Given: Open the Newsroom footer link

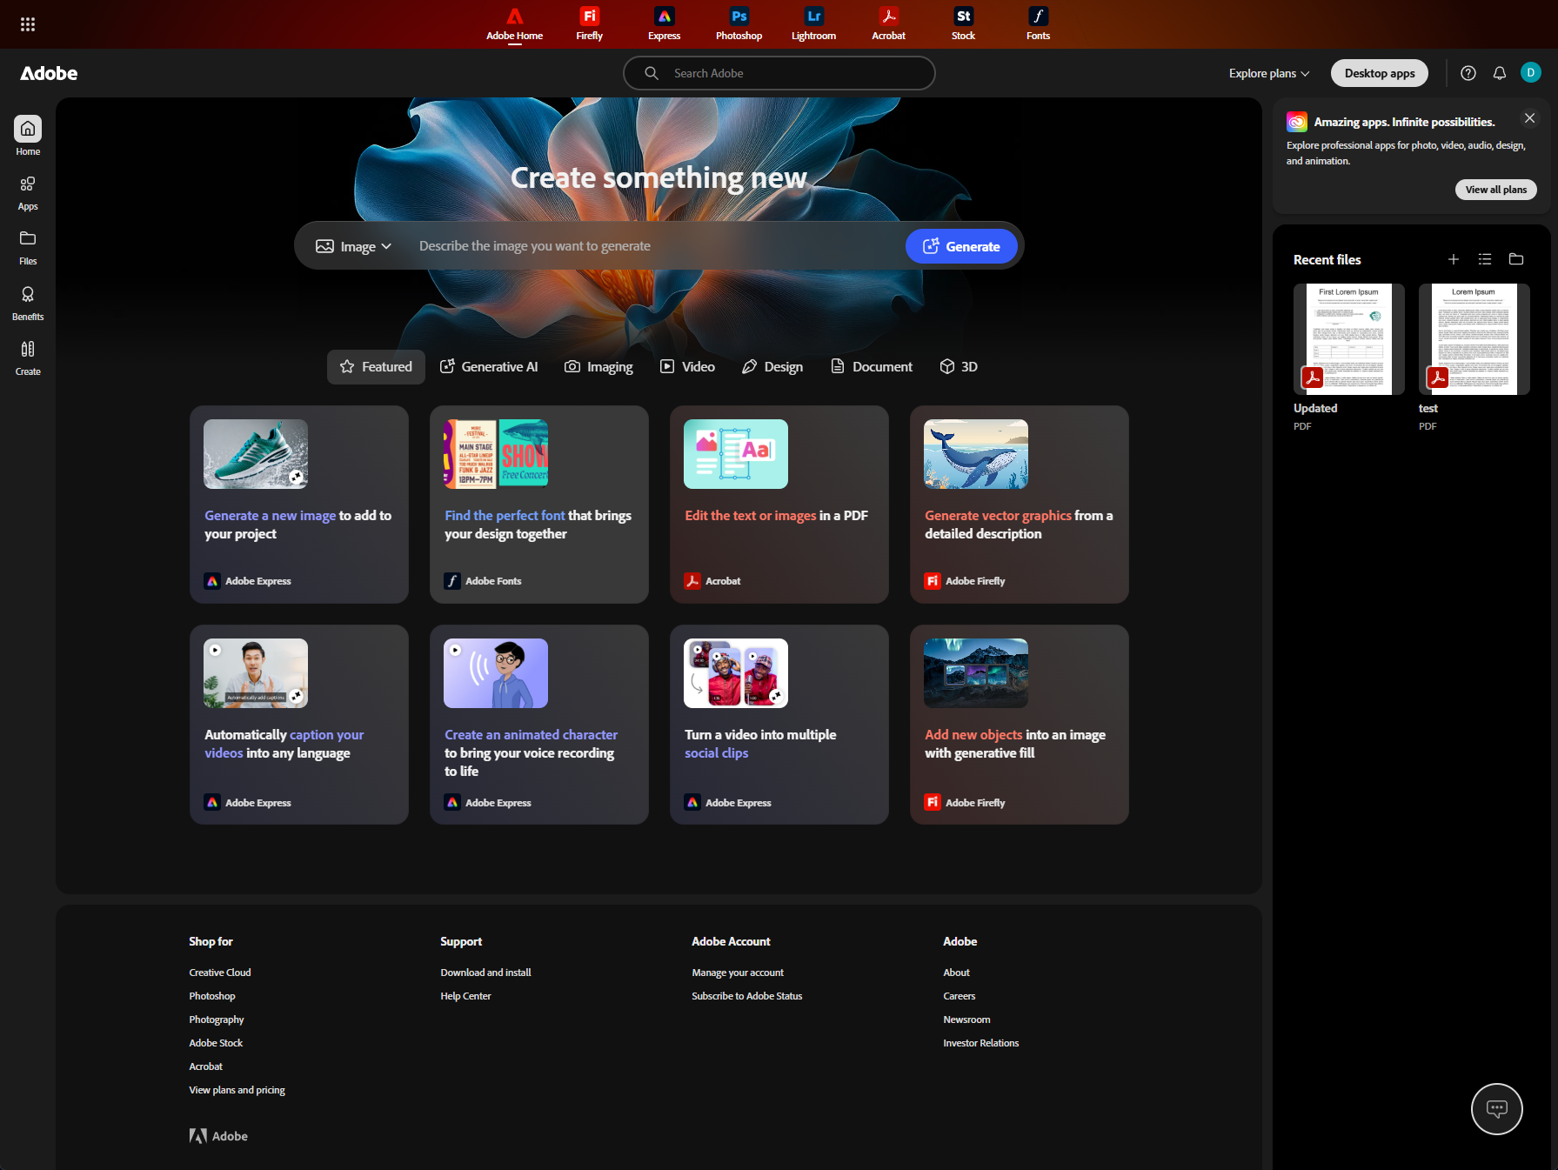Looking at the screenshot, I should 966,1020.
